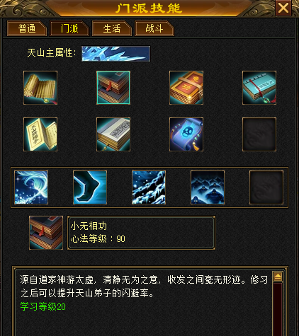Select the bamboo scroll skill book icon
Viewport: 299px width, 336px height.
tap(40, 88)
